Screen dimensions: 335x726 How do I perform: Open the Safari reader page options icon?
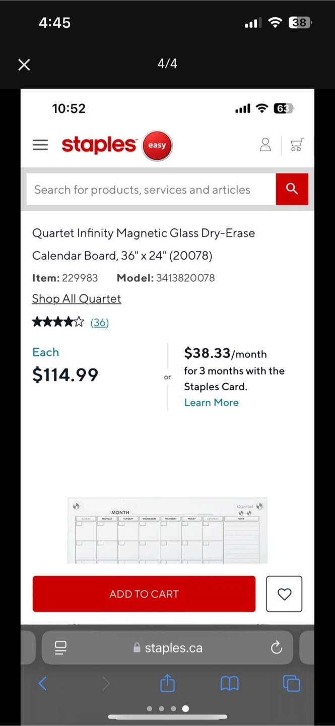(60, 648)
